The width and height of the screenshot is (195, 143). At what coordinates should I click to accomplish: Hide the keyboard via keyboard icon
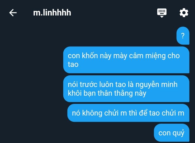pos(162,13)
